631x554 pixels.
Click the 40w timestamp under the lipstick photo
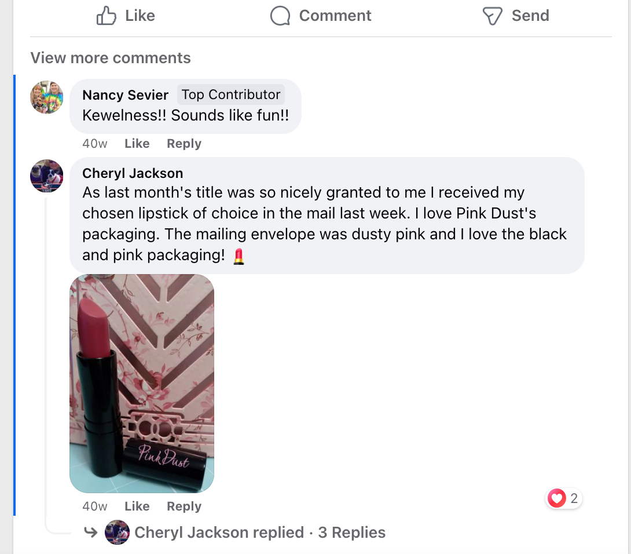[x=95, y=506]
